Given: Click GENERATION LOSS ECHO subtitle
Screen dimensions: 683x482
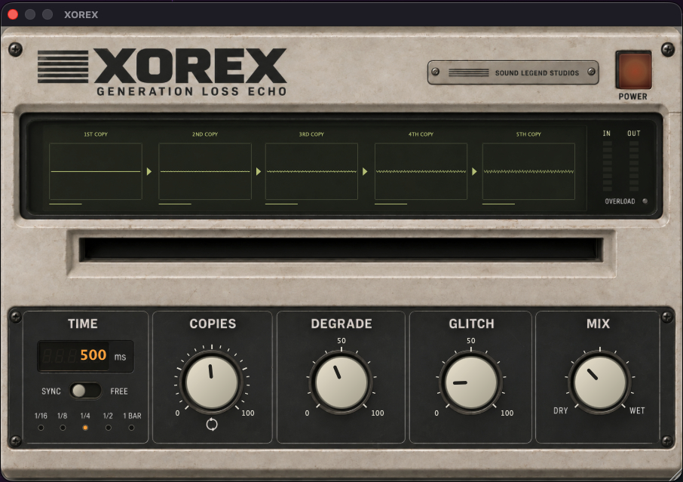Looking at the screenshot, I should pyautogui.click(x=191, y=91).
